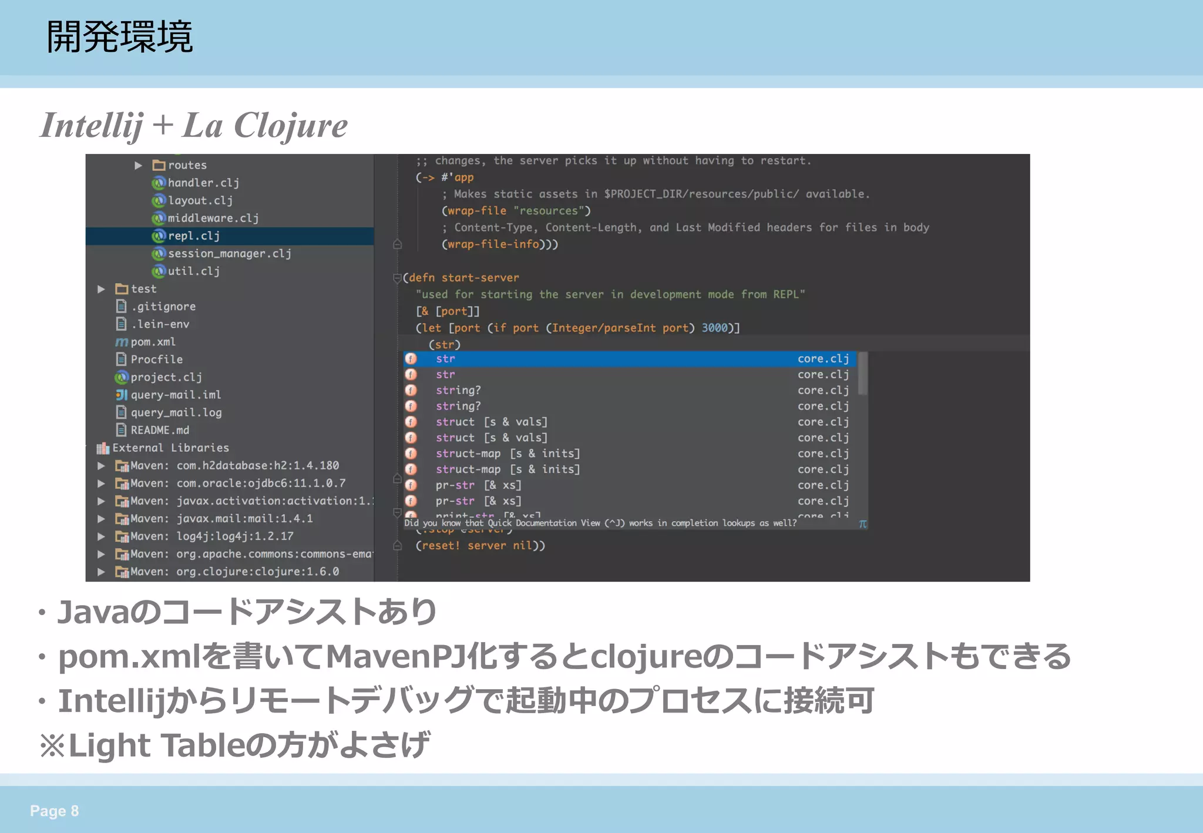Choose first pr-str [& xs] completion
Image resolution: width=1203 pixels, height=833 pixels.
coord(630,486)
